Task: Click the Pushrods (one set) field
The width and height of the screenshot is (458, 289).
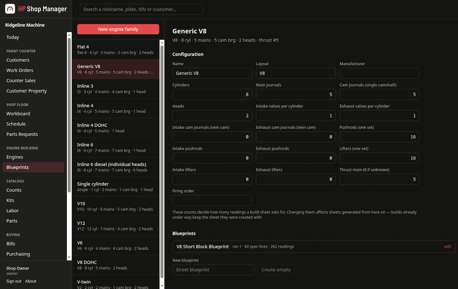Action: (x=379, y=137)
